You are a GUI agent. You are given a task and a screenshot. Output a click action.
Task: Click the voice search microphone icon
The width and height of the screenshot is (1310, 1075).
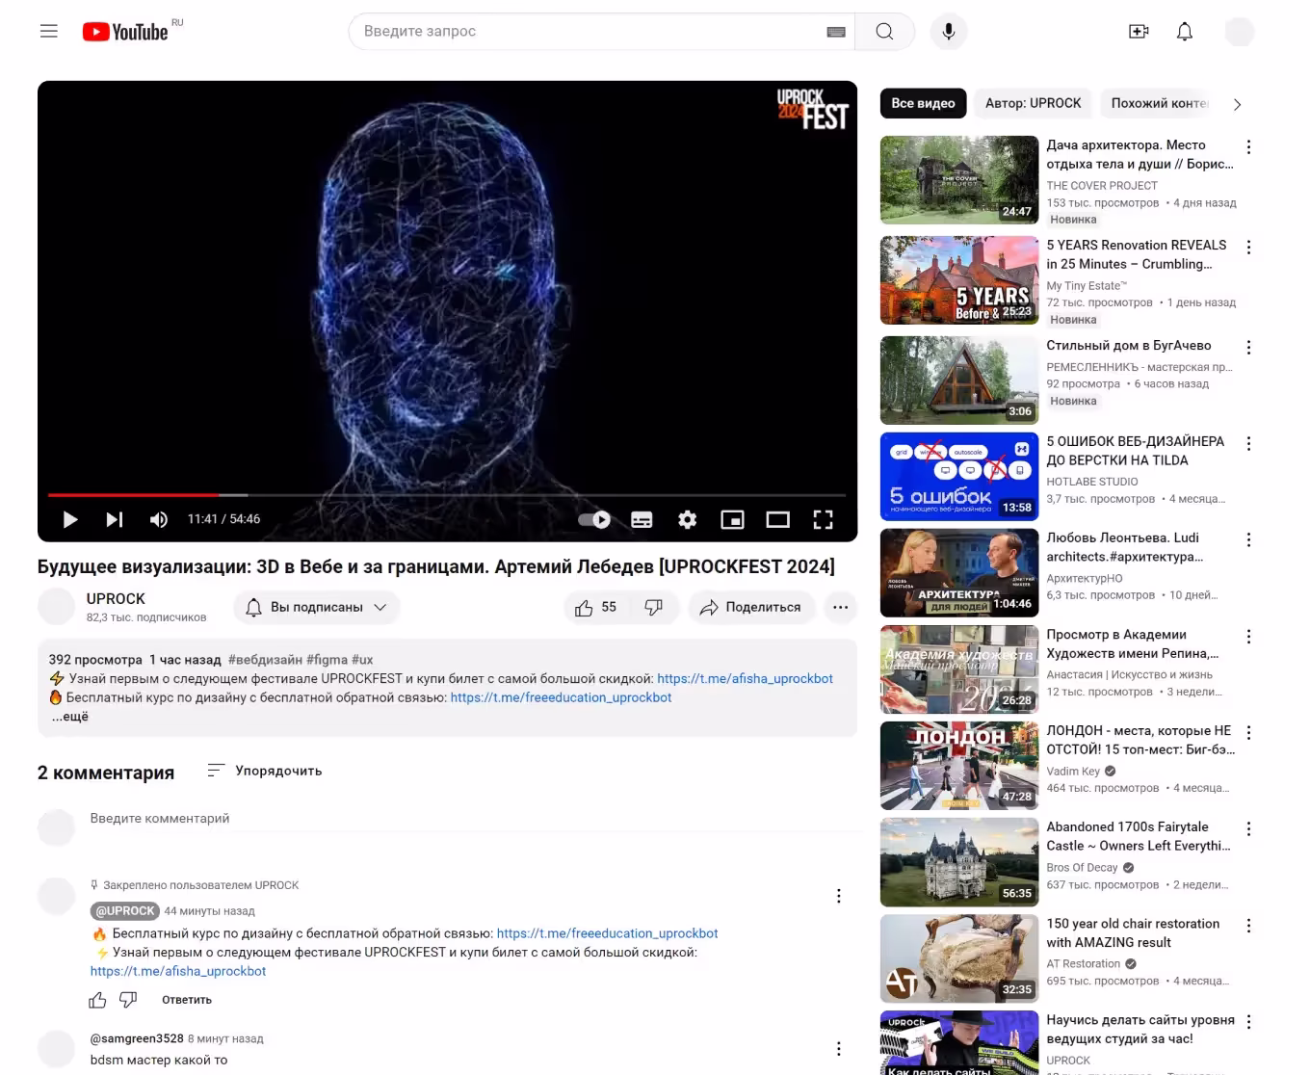949,32
